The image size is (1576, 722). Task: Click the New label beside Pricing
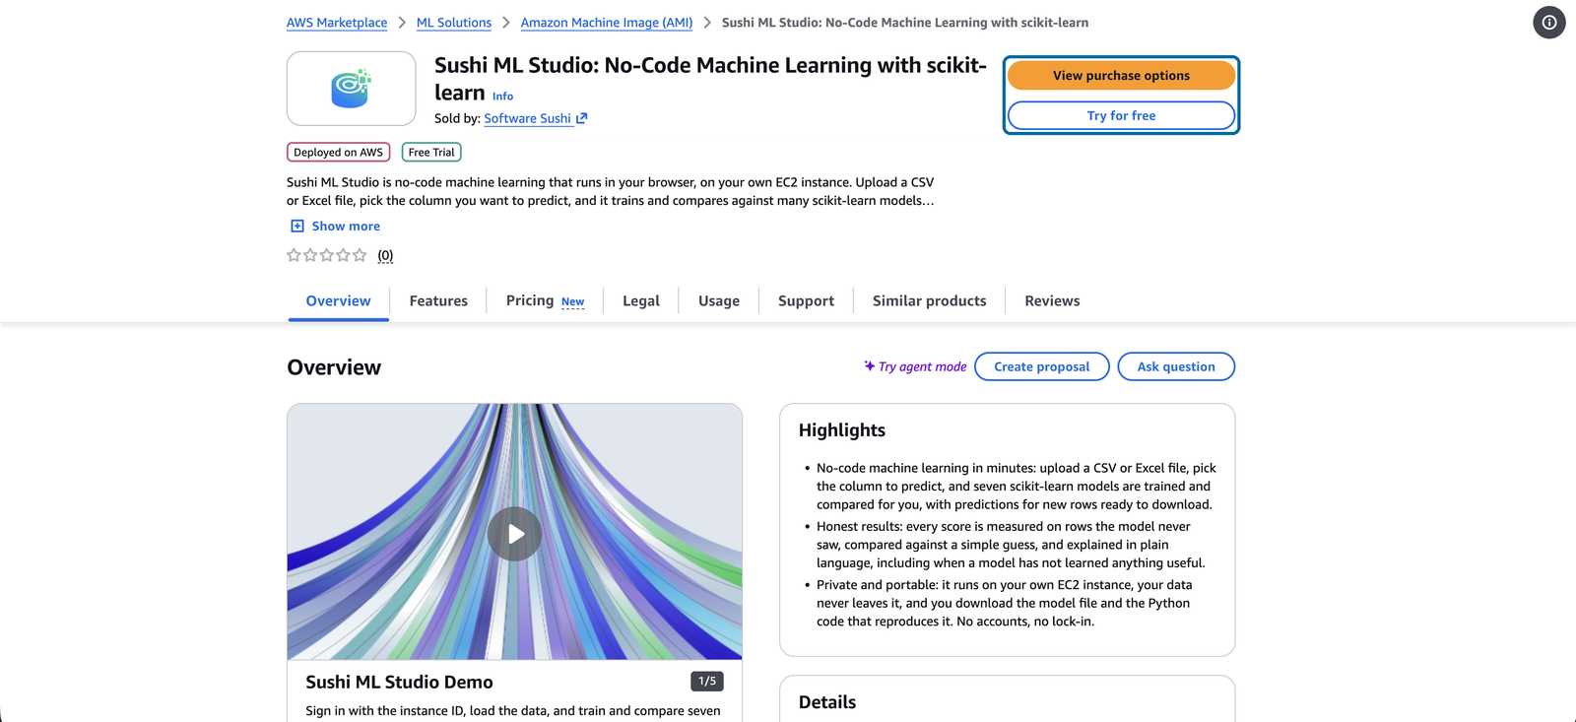pyautogui.click(x=573, y=301)
